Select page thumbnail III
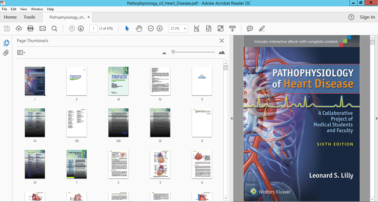 118,81
